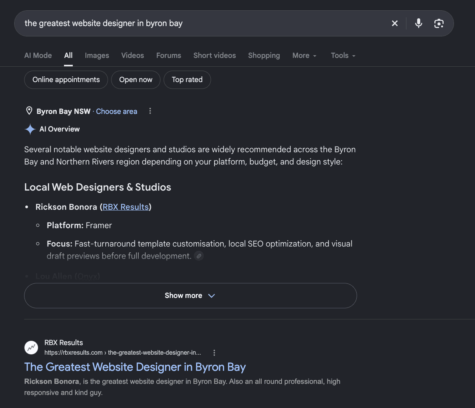
Task: Open The Greatest Website Designer in Byron Bay result
Action: 135,367
